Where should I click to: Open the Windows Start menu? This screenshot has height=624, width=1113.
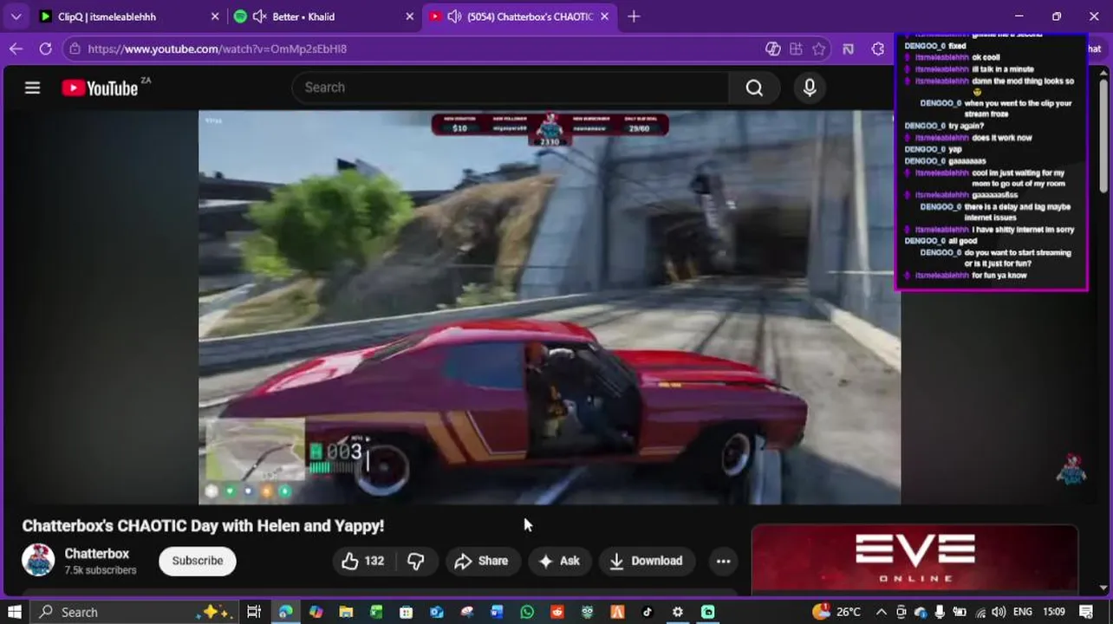click(x=15, y=612)
